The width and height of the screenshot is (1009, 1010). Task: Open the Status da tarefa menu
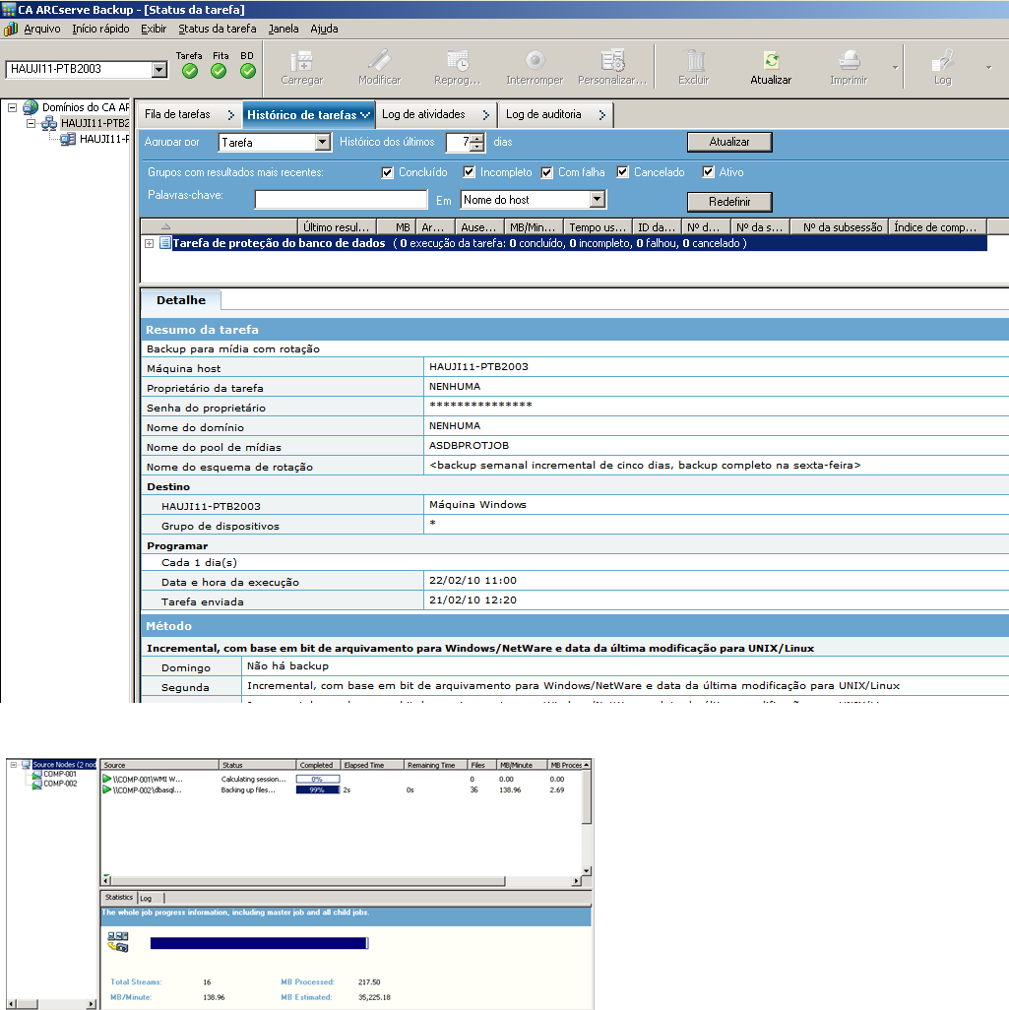tap(217, 29)
